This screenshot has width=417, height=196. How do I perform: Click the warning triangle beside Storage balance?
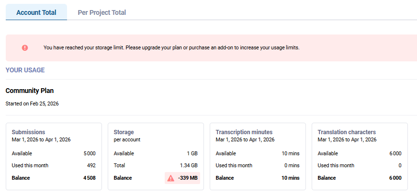click(x=171, y=178)
